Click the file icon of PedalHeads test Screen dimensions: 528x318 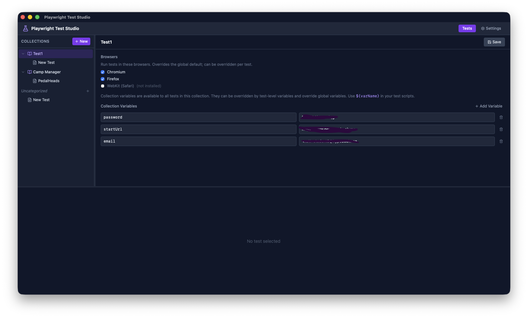coord(35,81)
